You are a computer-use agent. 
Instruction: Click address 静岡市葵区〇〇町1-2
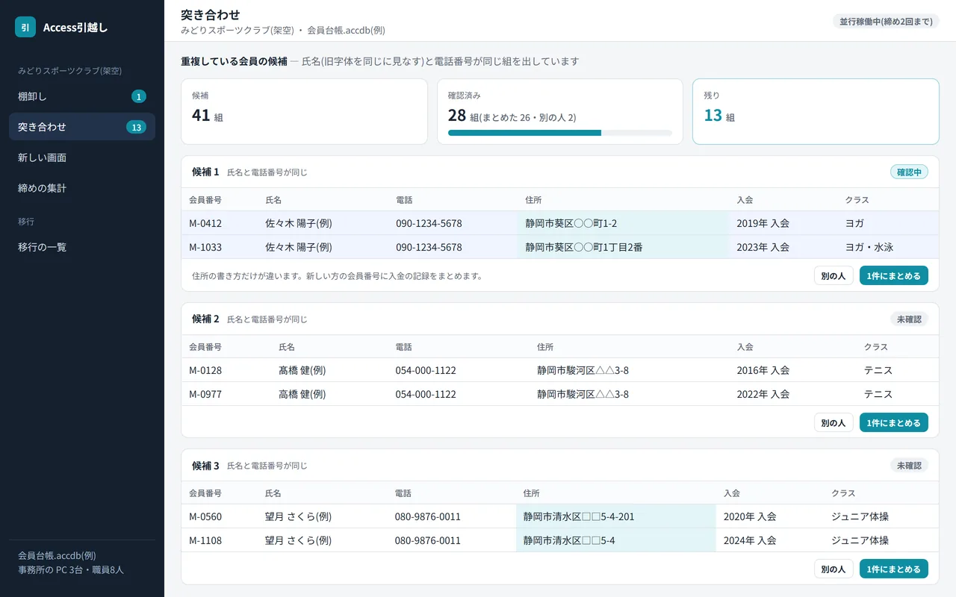coord(571,223)
